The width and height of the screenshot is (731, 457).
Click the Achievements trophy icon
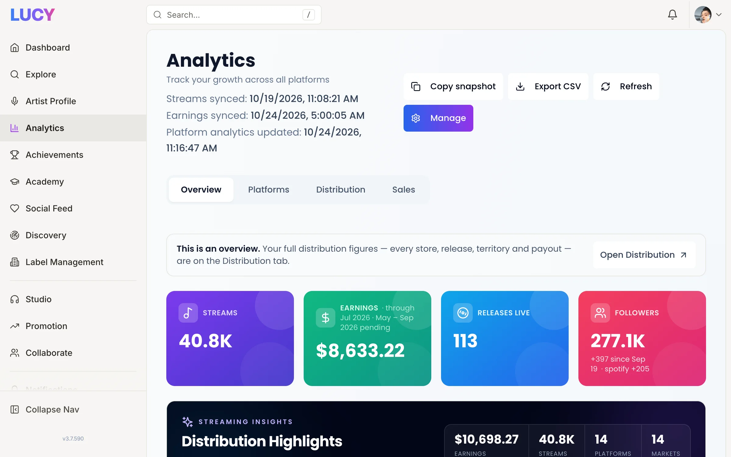tap(15, 155)
